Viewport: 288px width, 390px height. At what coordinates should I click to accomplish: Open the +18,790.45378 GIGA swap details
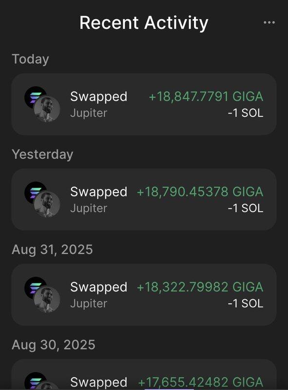tap(144, 199)
